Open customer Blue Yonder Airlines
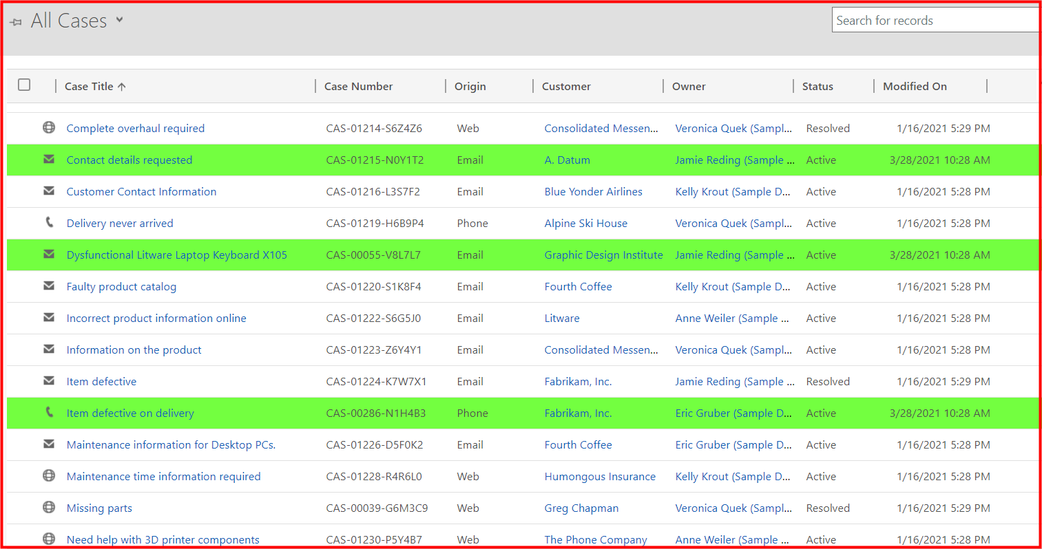The image size is (1042, 549). 593,192
